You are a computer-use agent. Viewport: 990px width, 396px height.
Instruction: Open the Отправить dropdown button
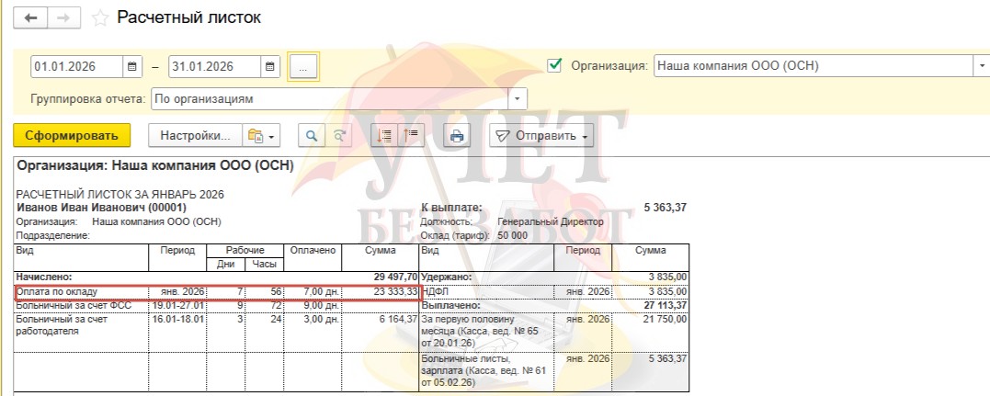(541, 135)
